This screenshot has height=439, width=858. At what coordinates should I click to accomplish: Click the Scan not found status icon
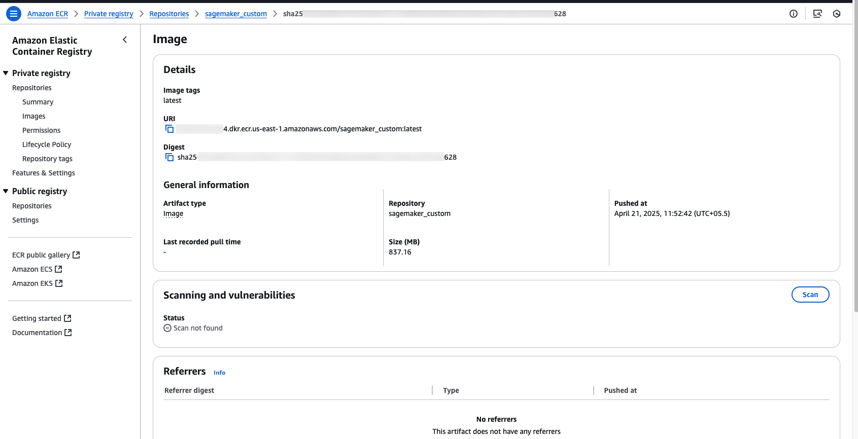point(167,328)
